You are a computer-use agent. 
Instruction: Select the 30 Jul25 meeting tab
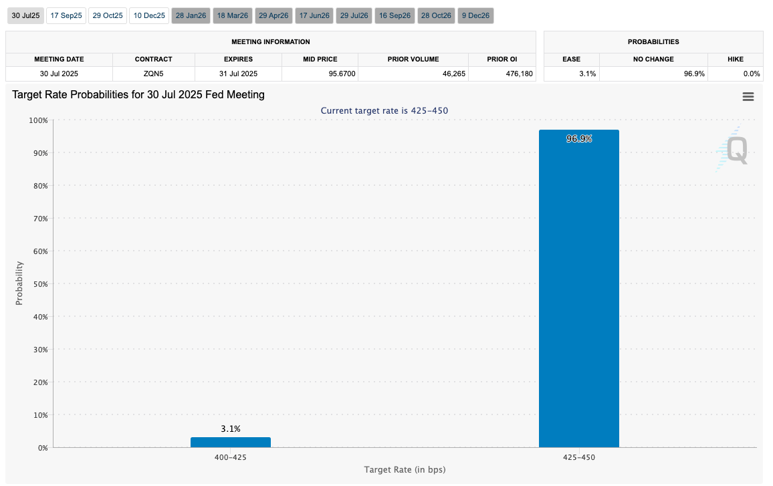coord(26,15)
